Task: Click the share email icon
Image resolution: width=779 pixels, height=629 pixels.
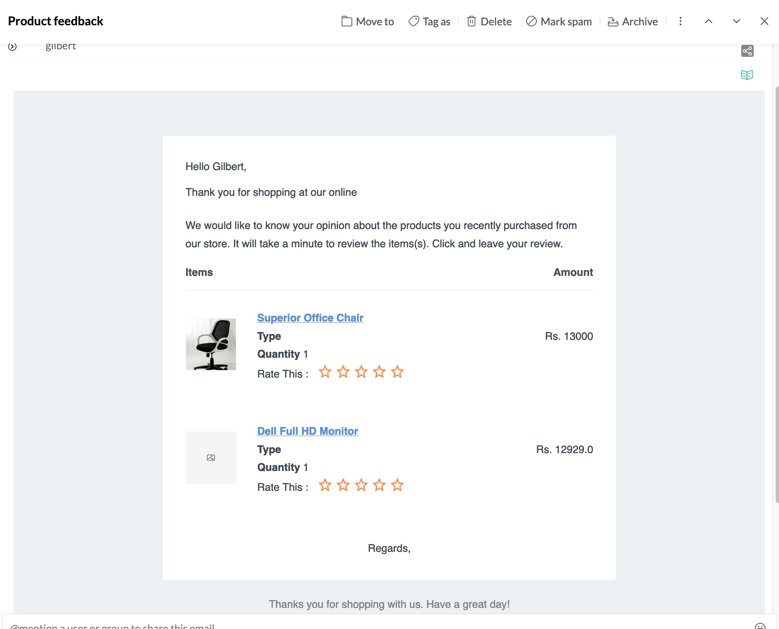Action: point(747,51)
